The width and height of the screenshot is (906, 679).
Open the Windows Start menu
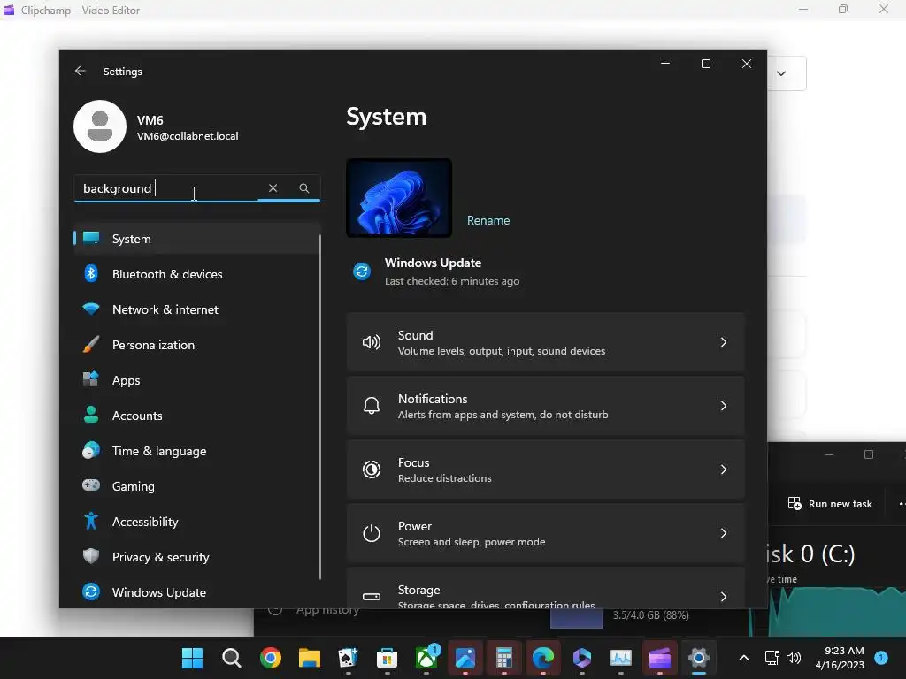point(192,658)
